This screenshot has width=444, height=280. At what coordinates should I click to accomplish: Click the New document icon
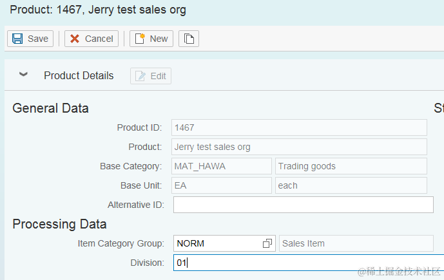pyautogui.click(x=140, y=39)
